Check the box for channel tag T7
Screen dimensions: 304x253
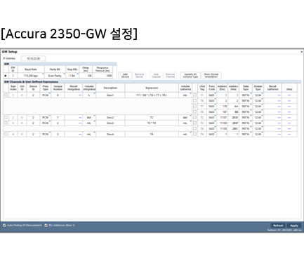pos(194,107)
